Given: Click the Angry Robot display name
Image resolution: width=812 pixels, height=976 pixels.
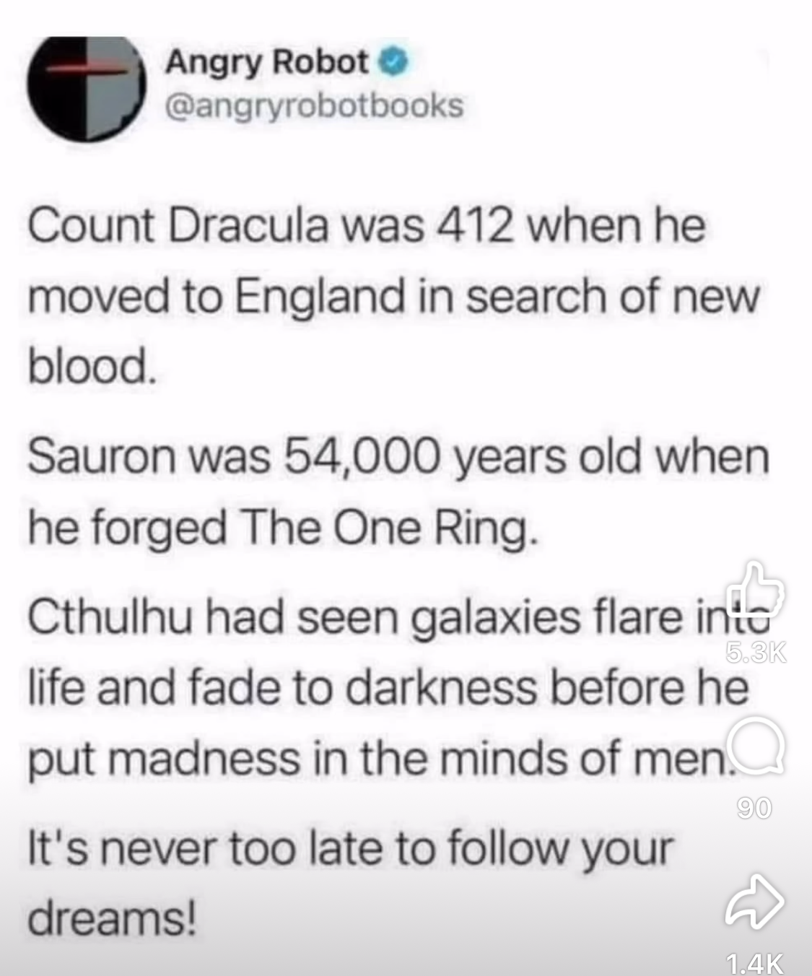Looking at the screenshot, I should [x=267, y=64].
